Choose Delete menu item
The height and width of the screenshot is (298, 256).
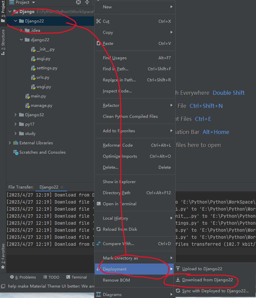pyautogui.click(x=135, y=167)
